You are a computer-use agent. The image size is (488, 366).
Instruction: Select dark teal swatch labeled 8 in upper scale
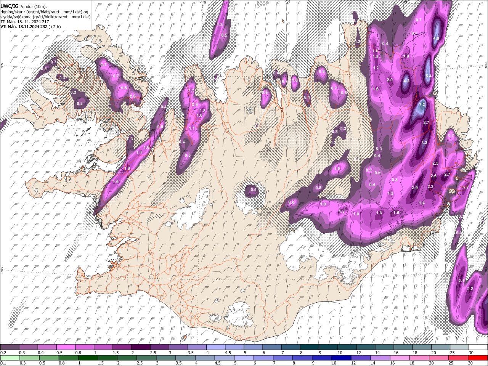coord(309,347)
